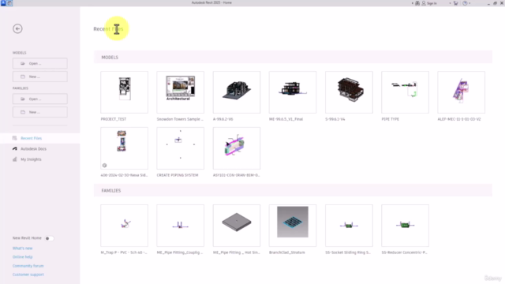505x284 pixels.
Task: Open the PIPE TYPE model thumbnail
Action: 405,92
